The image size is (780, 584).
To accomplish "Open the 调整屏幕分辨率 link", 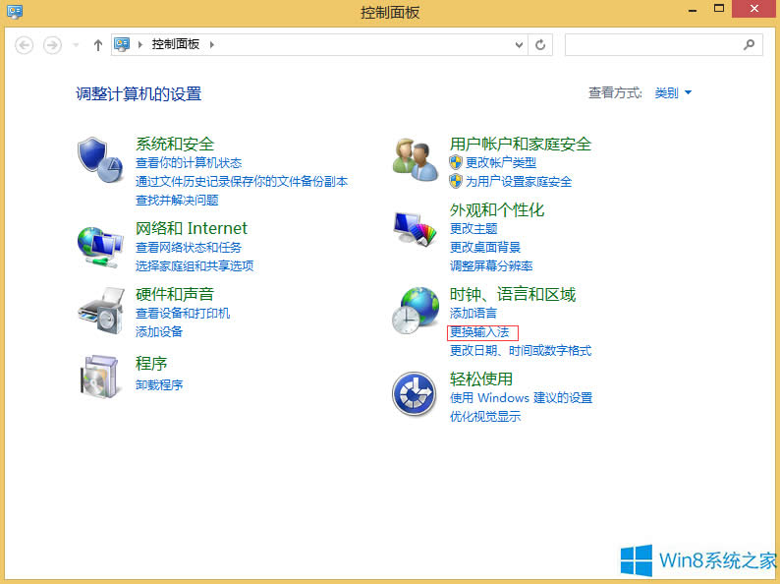I will coord(491,265).
